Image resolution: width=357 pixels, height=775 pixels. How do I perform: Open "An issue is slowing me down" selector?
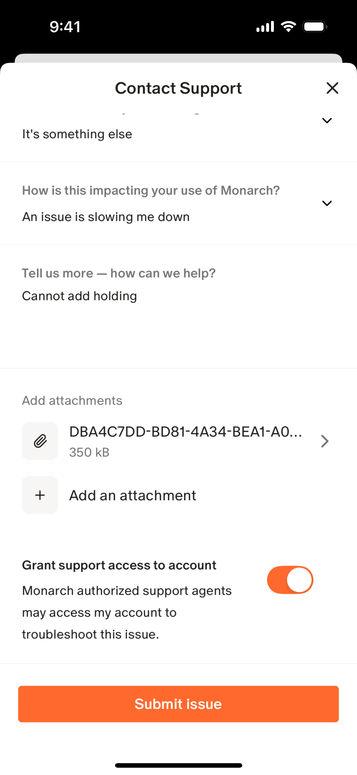coord(106,217)
